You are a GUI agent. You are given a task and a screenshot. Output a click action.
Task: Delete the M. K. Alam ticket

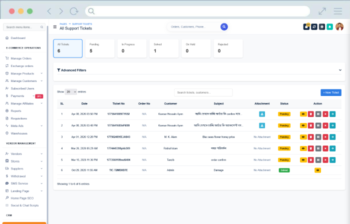(310, 136)
